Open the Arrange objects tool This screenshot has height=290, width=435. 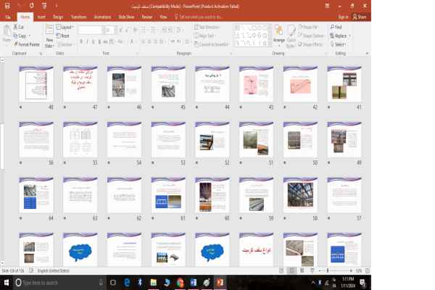pos(279,36)
